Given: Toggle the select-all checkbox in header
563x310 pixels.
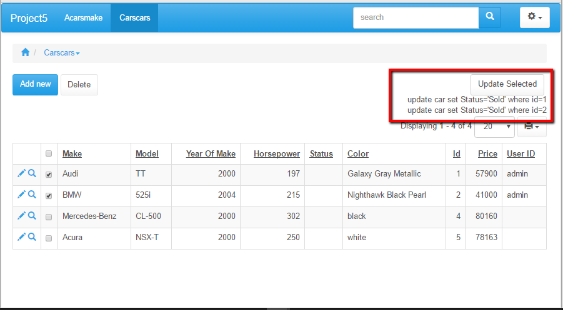Looking at the screenshot, I should 49,154.
